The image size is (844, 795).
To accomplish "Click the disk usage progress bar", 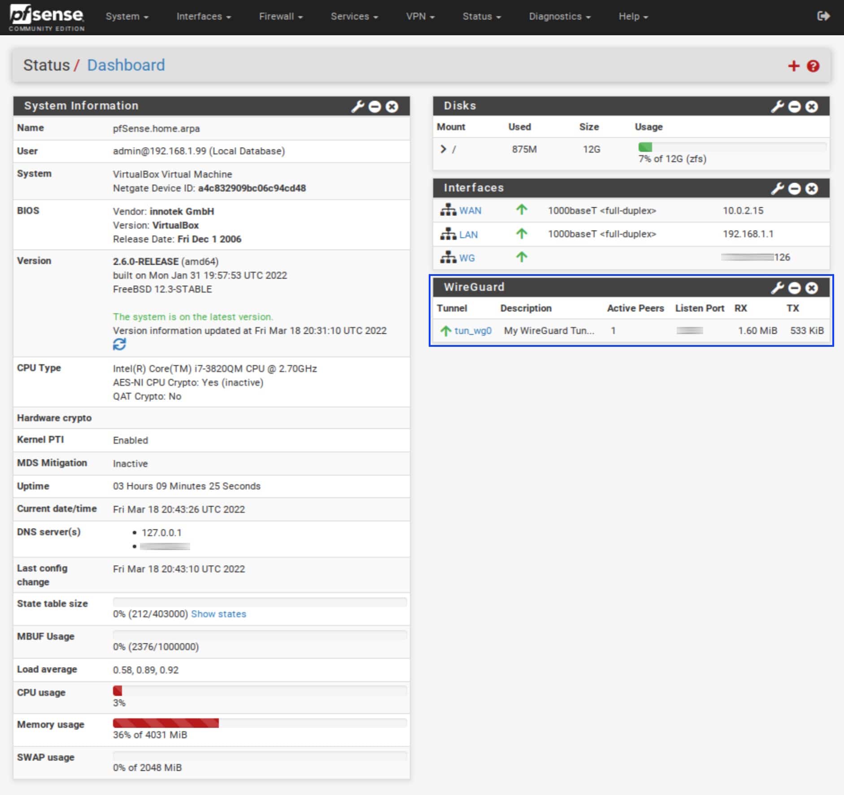I will tap(732, 147).
